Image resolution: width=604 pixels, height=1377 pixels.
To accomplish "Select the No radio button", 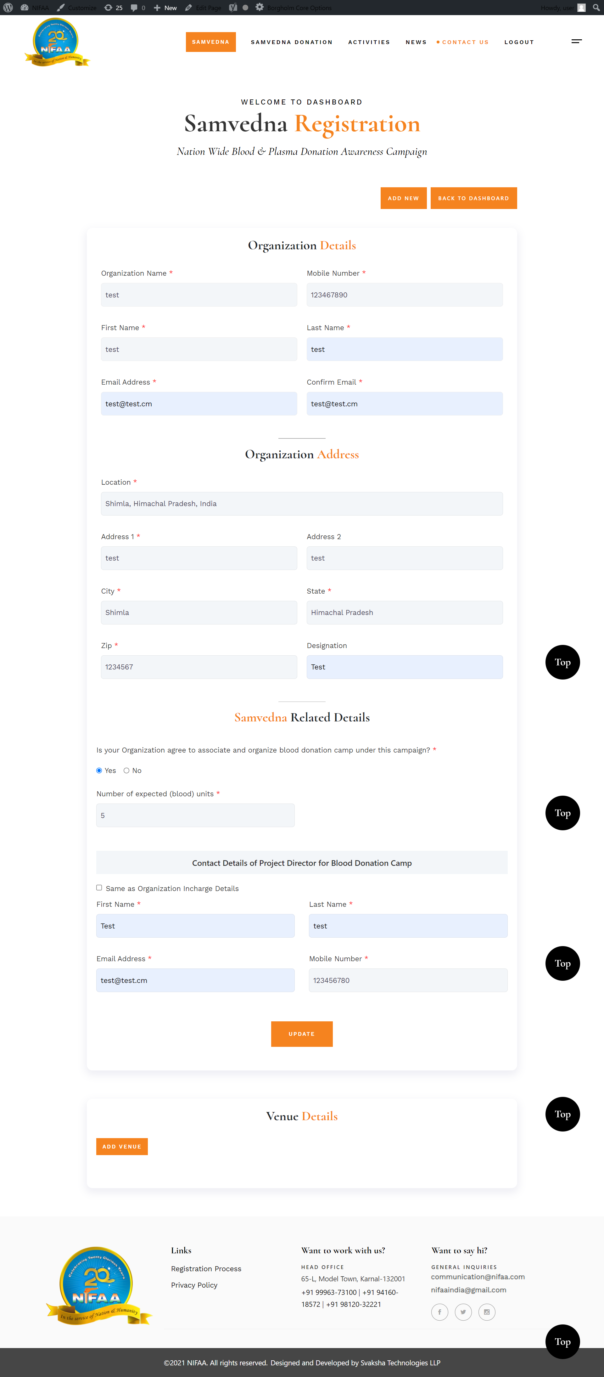I will [x=126, y=770].
